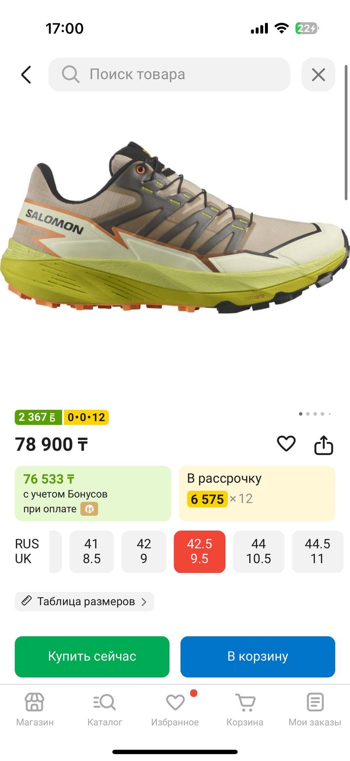Open the Корзина cart icon
350x761 pixels.
point(245,710)
